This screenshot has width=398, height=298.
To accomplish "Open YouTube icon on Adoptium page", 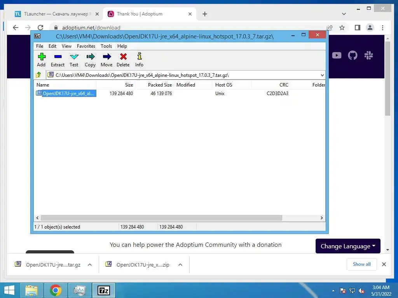I will click(x=337, y=55).
